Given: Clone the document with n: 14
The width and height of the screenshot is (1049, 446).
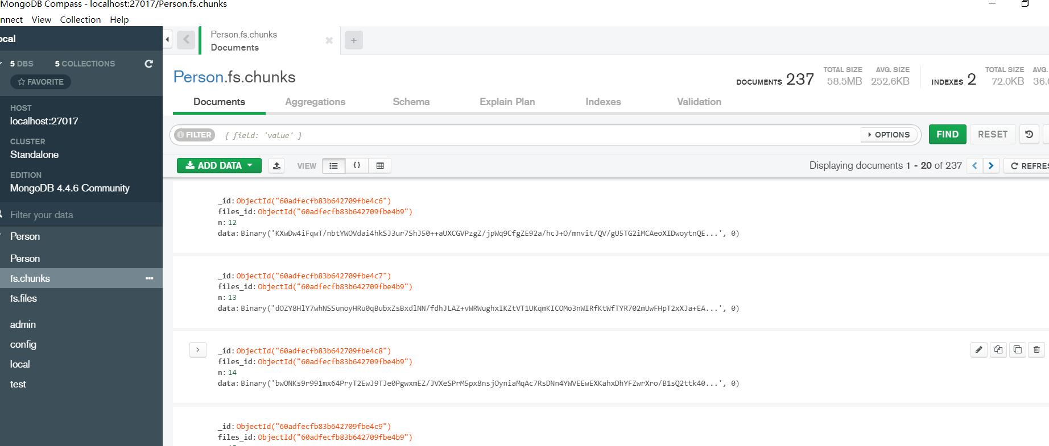Looking at the screenshot, I should (1018, 349).
